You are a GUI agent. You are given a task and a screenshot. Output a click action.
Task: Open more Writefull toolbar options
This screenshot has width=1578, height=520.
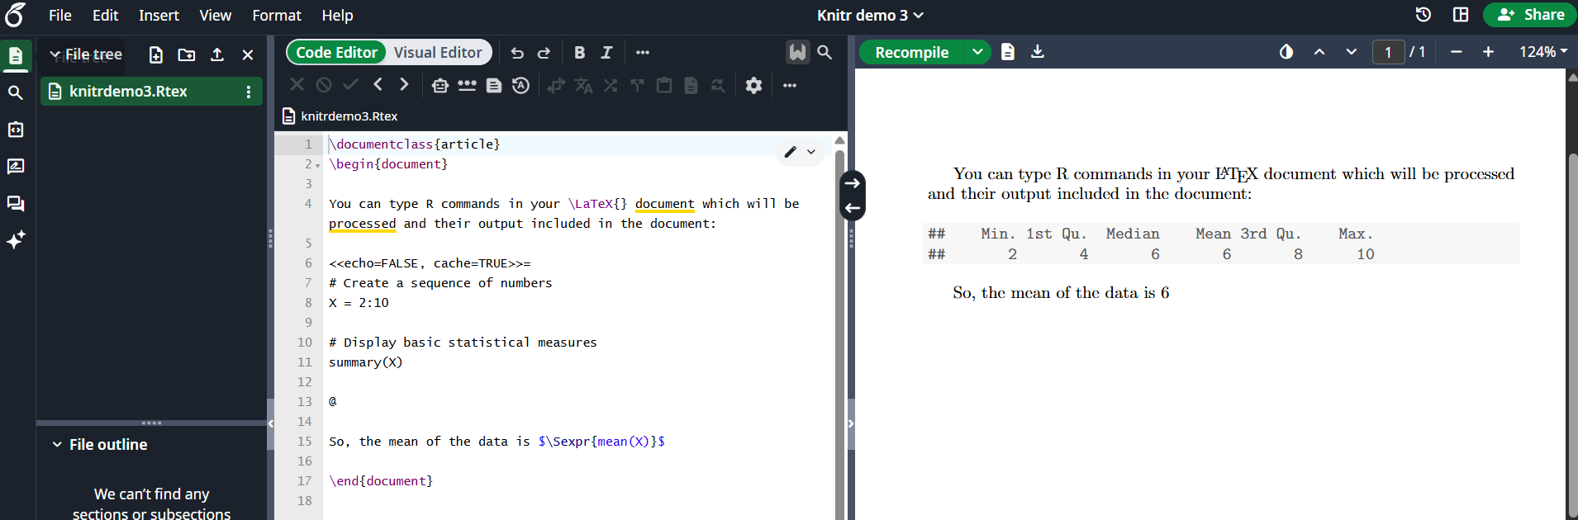[790, 85]
